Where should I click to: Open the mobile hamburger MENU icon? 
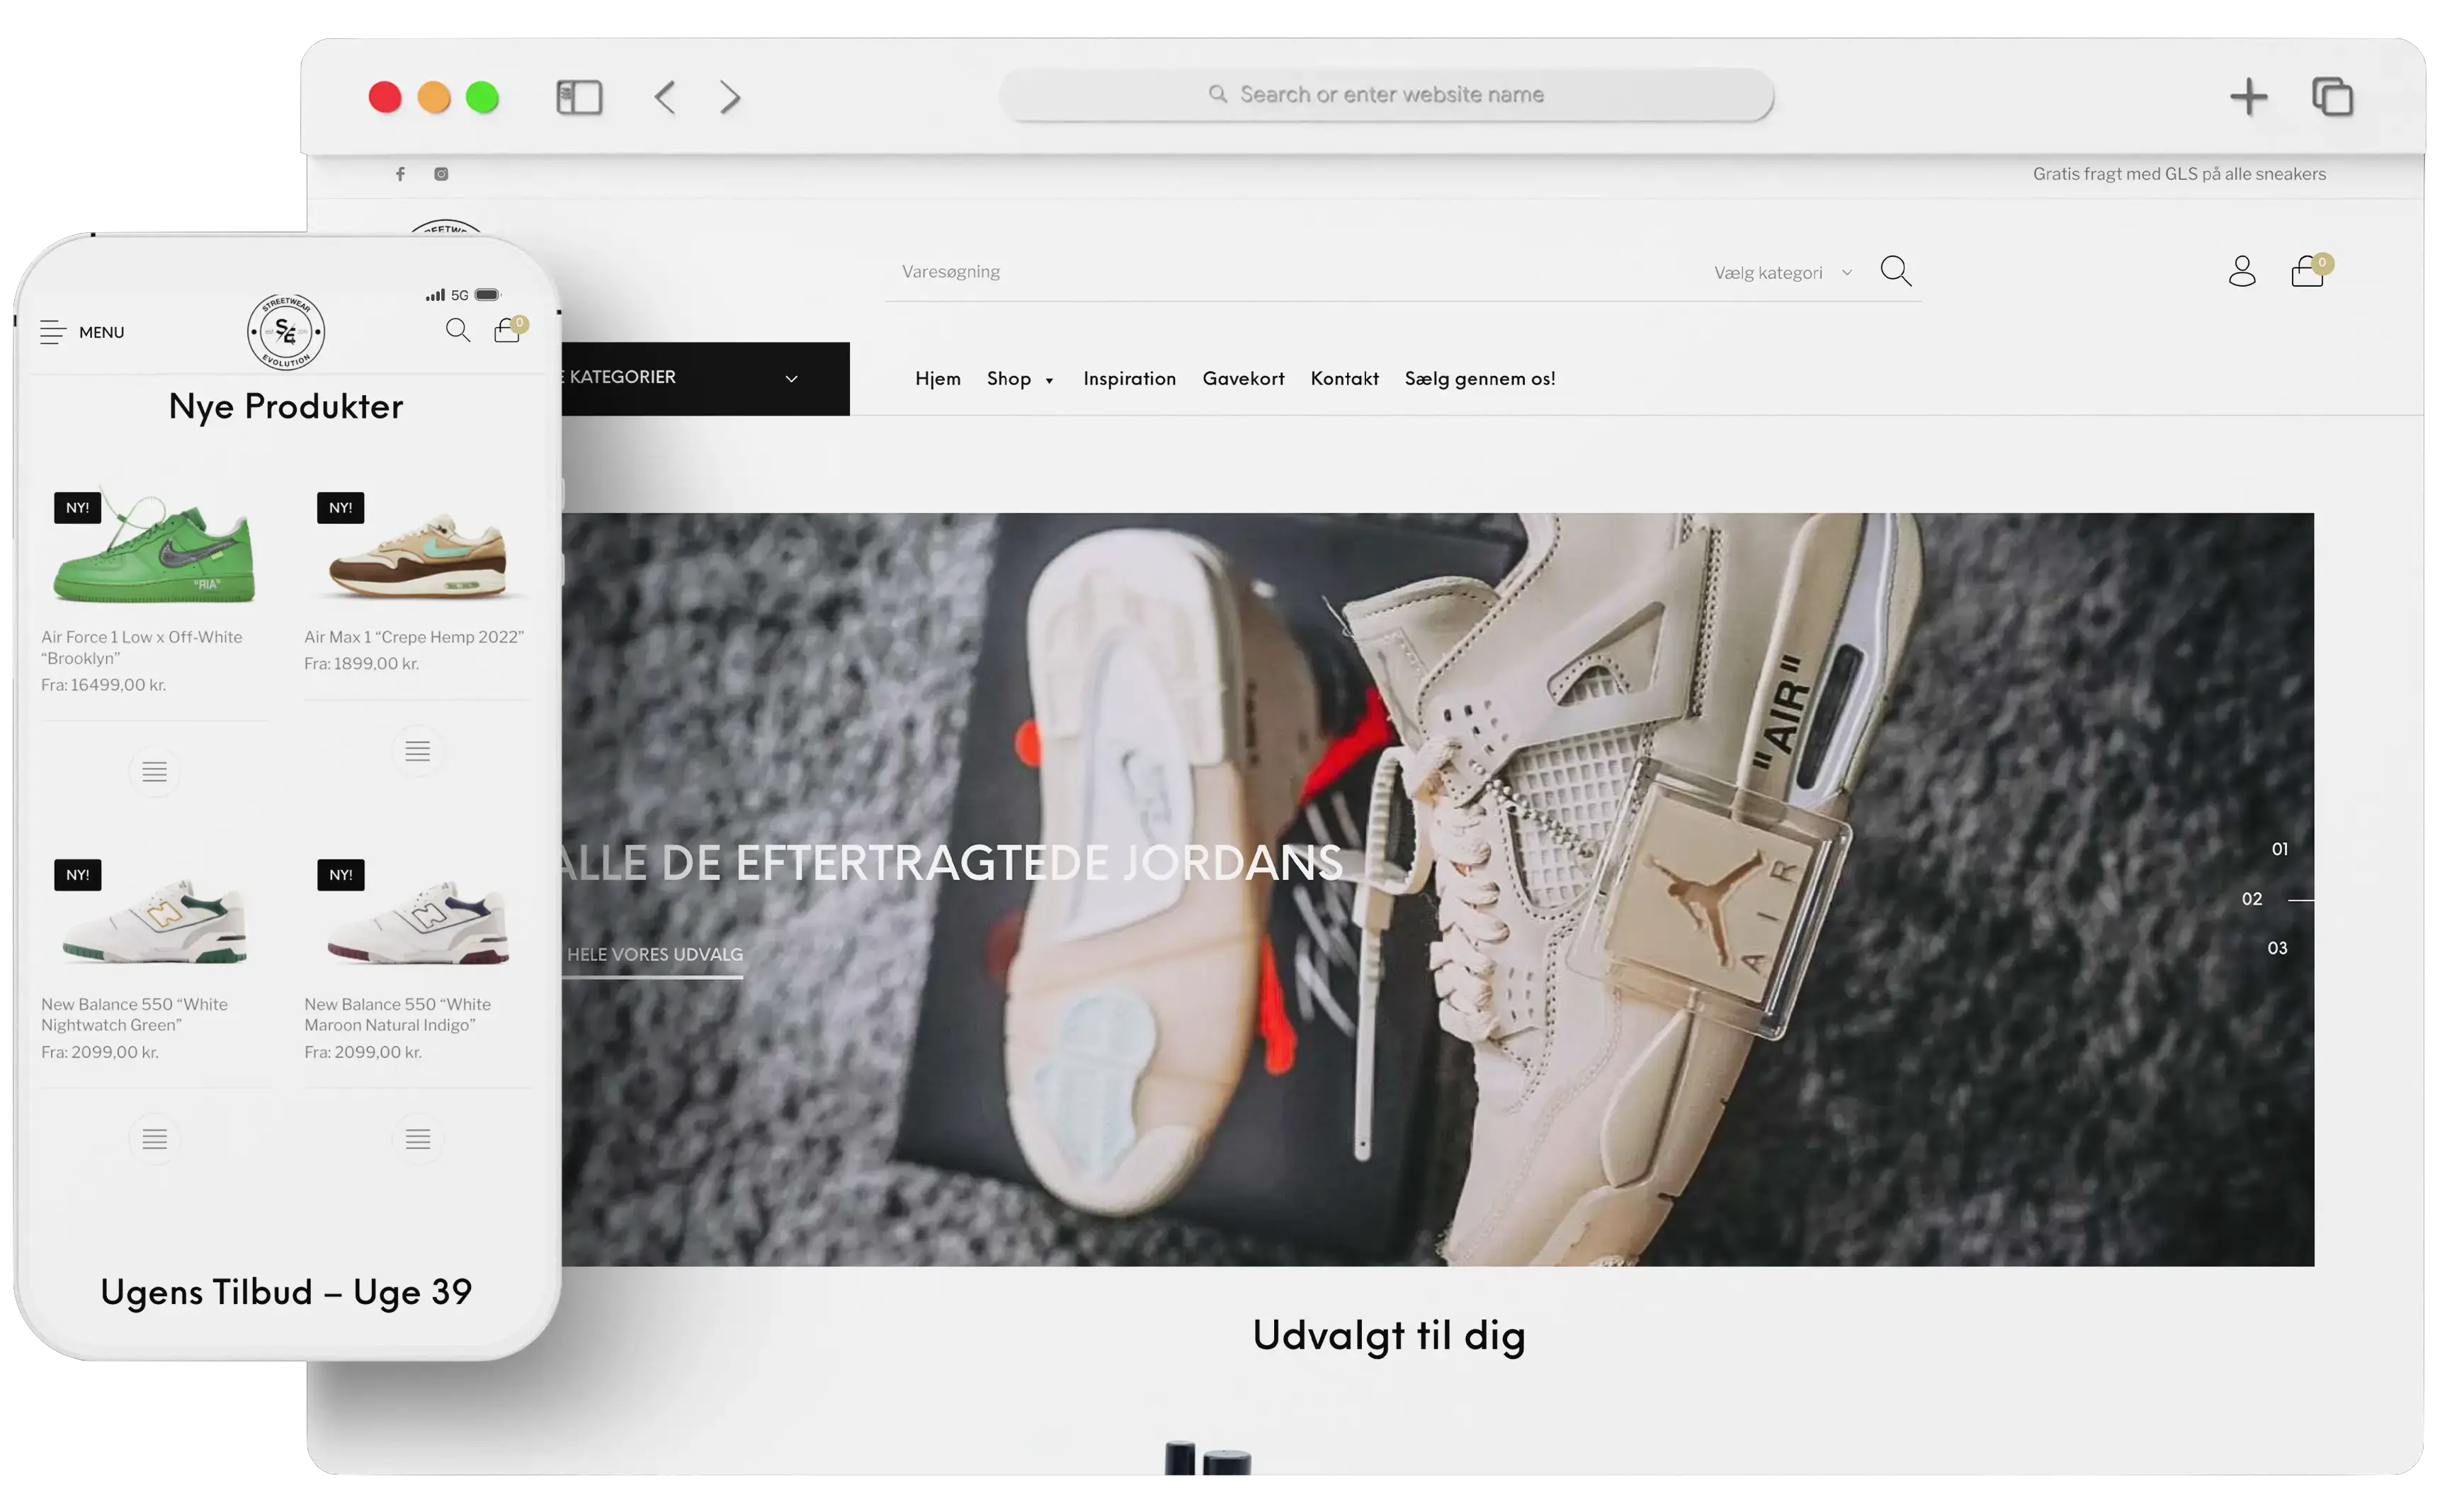52,333
